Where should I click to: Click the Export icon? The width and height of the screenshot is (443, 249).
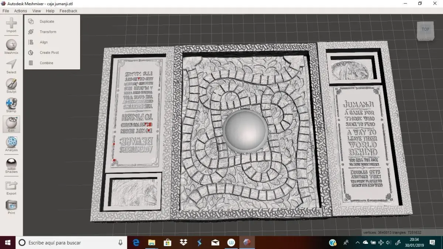(11, 187)
